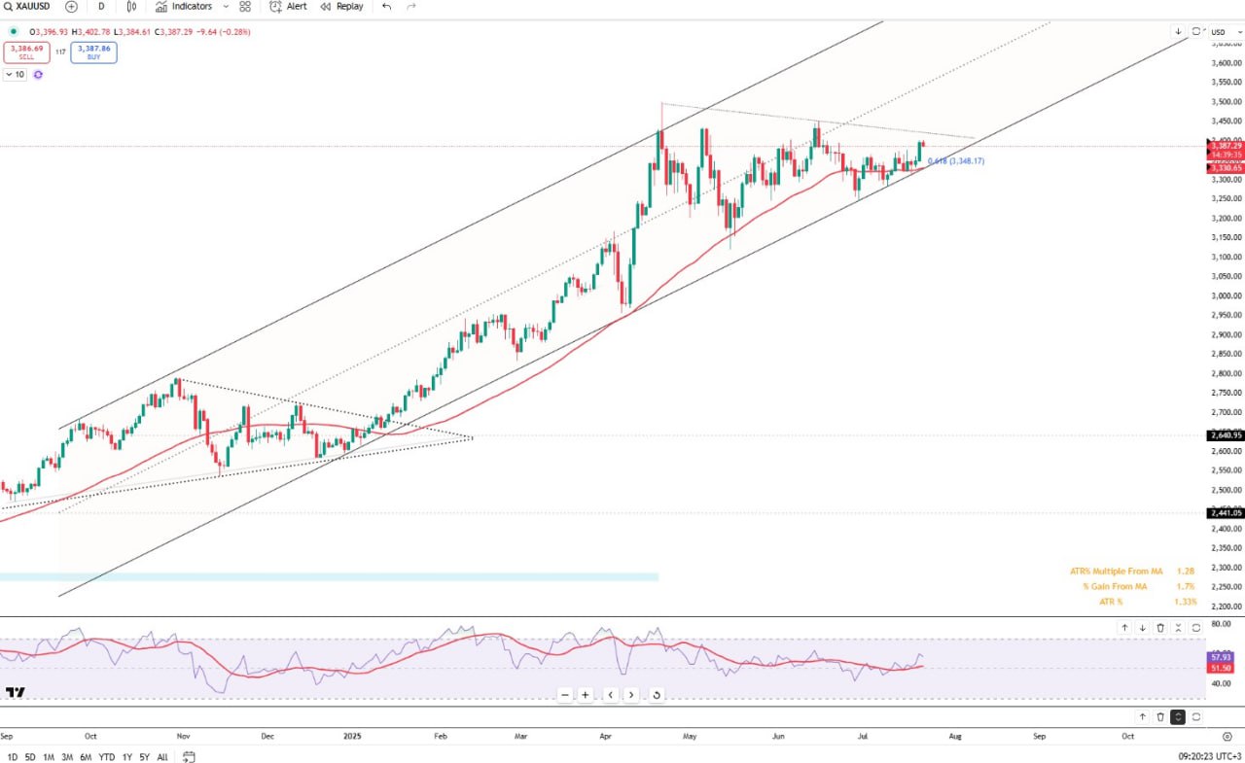
Task: Click the Aug label on the time axis
Action: pyautogui.click(x=954, y=737)
